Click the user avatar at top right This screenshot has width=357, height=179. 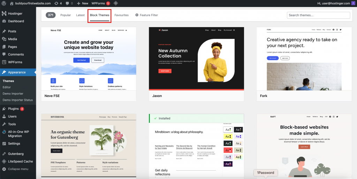click(x=353, y=3)
